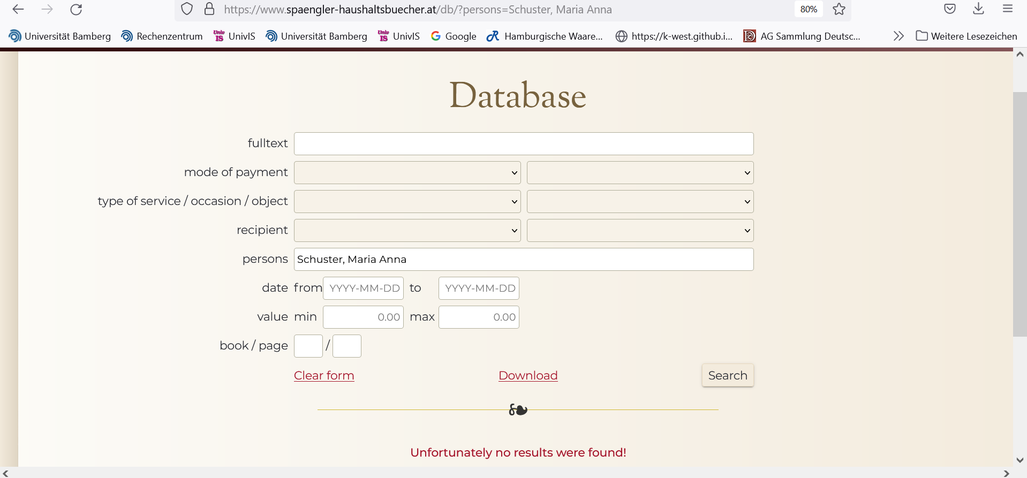Click the Database page heading
This screenshot has height=478, width=1027.
point(518,95)
